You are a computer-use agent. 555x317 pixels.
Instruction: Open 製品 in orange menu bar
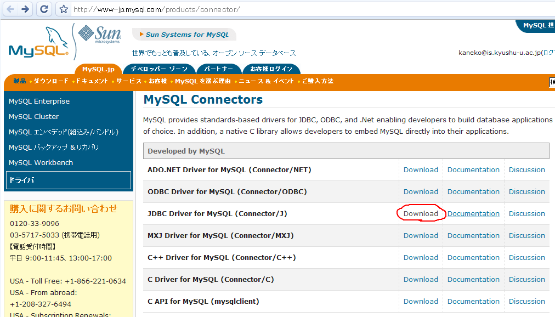click(20, 81)
